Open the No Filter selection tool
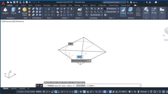The width and height of the screenshot is (168, 94). tap(130, 11)
